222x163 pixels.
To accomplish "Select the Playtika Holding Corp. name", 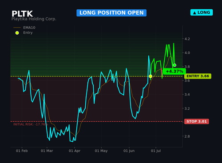I will pos(34,19).
